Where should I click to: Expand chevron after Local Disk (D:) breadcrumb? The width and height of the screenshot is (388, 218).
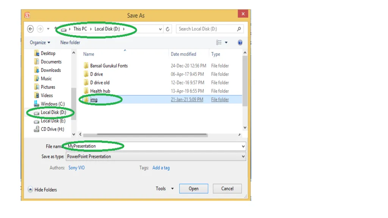pos(124,29)
